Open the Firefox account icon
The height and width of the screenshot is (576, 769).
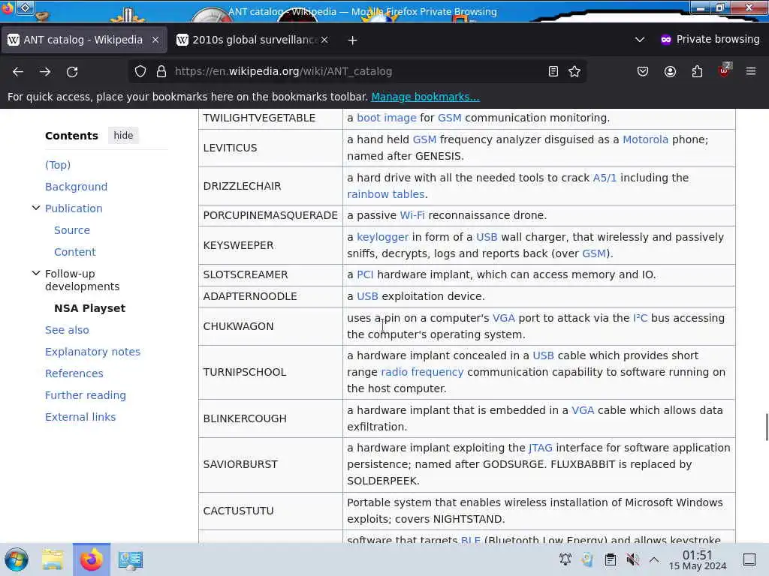tap(670, 71)
